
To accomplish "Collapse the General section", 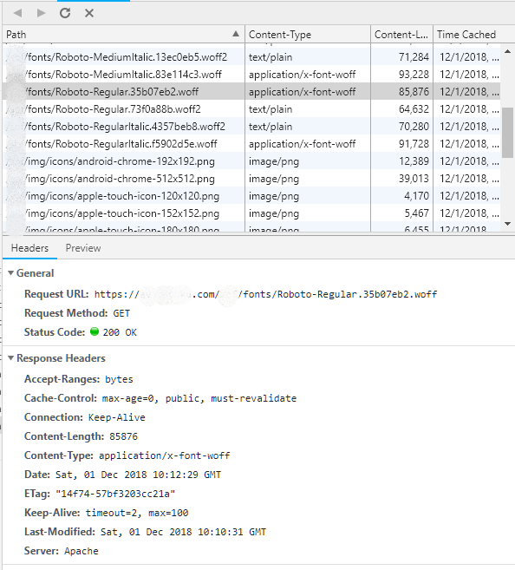I will tap(11, 273).
